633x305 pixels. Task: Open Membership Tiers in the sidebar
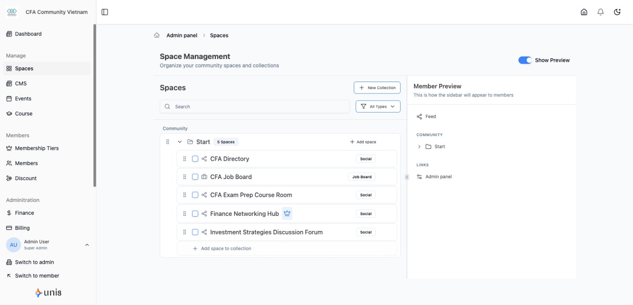[x=47, y=148]
